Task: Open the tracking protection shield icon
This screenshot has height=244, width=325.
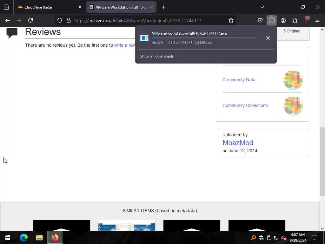Action: [x=60, y=20]
